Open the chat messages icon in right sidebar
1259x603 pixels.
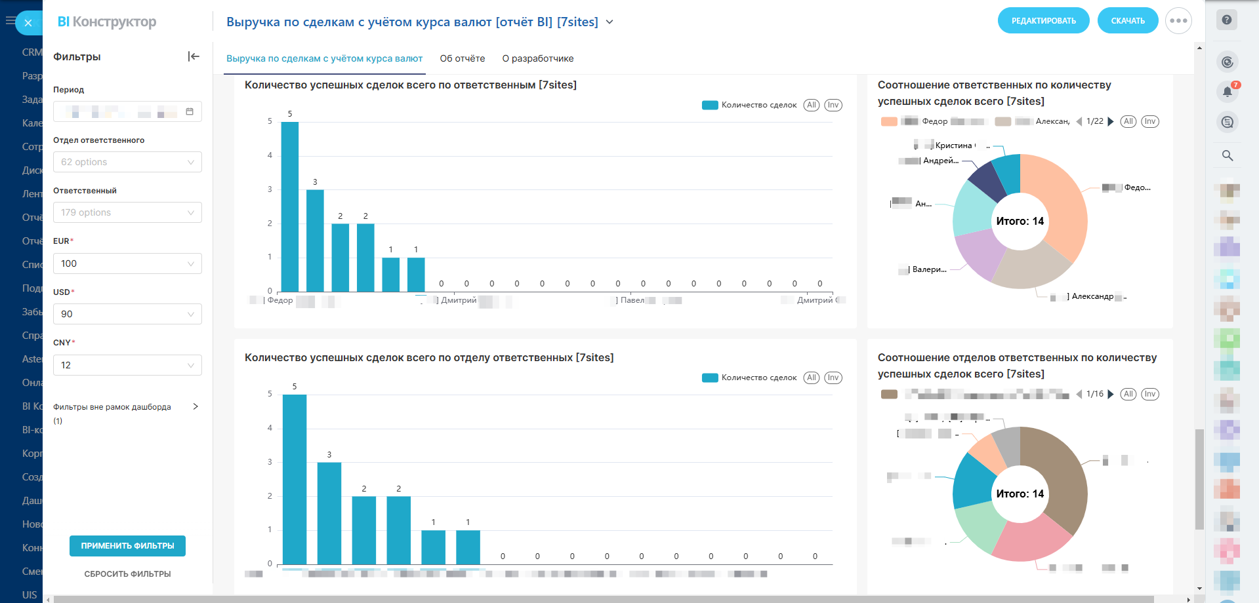pyautogui.click(x=1227, y=122)
